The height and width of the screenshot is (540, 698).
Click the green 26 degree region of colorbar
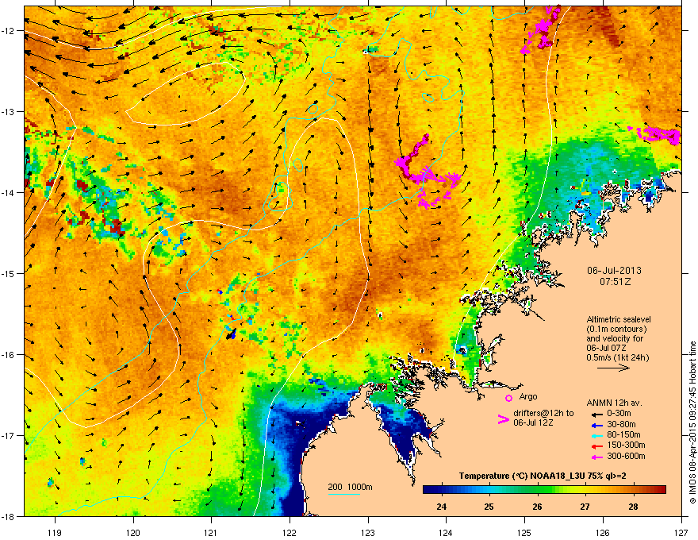pyautogui.click(x=538, y=490)
